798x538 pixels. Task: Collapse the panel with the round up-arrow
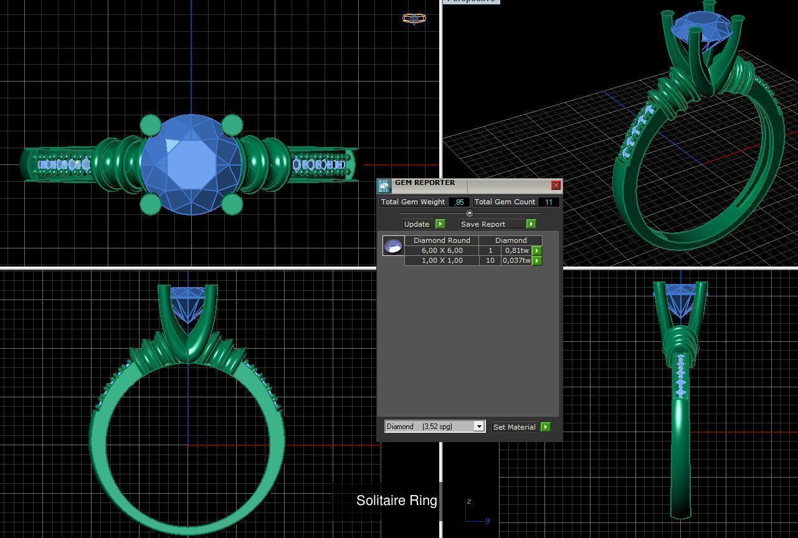[470, 214]
